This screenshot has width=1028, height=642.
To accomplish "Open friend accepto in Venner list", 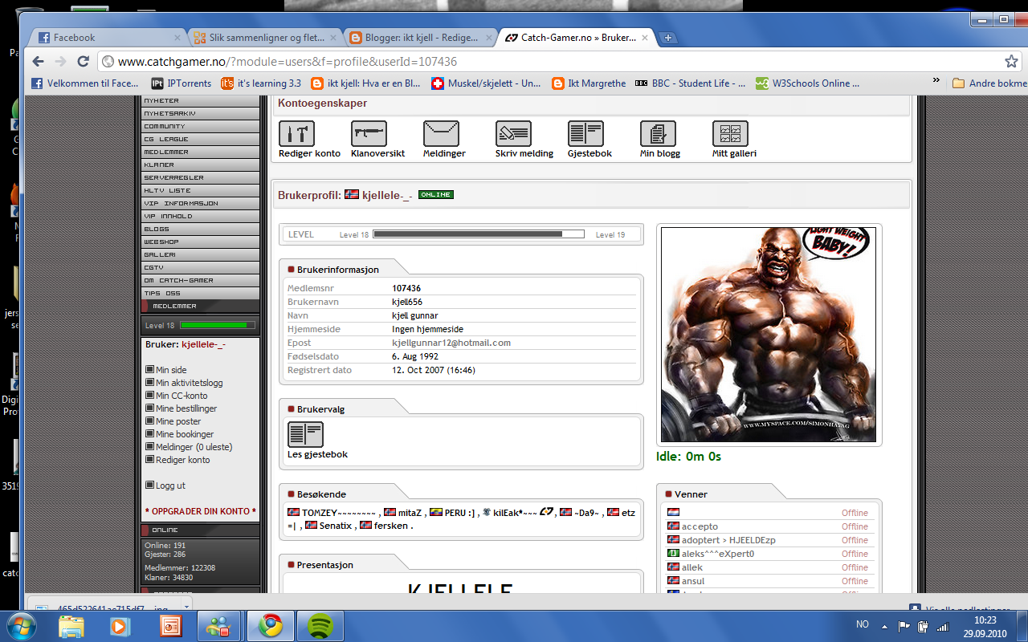I will pyautogui.click(x=700, y=526).
